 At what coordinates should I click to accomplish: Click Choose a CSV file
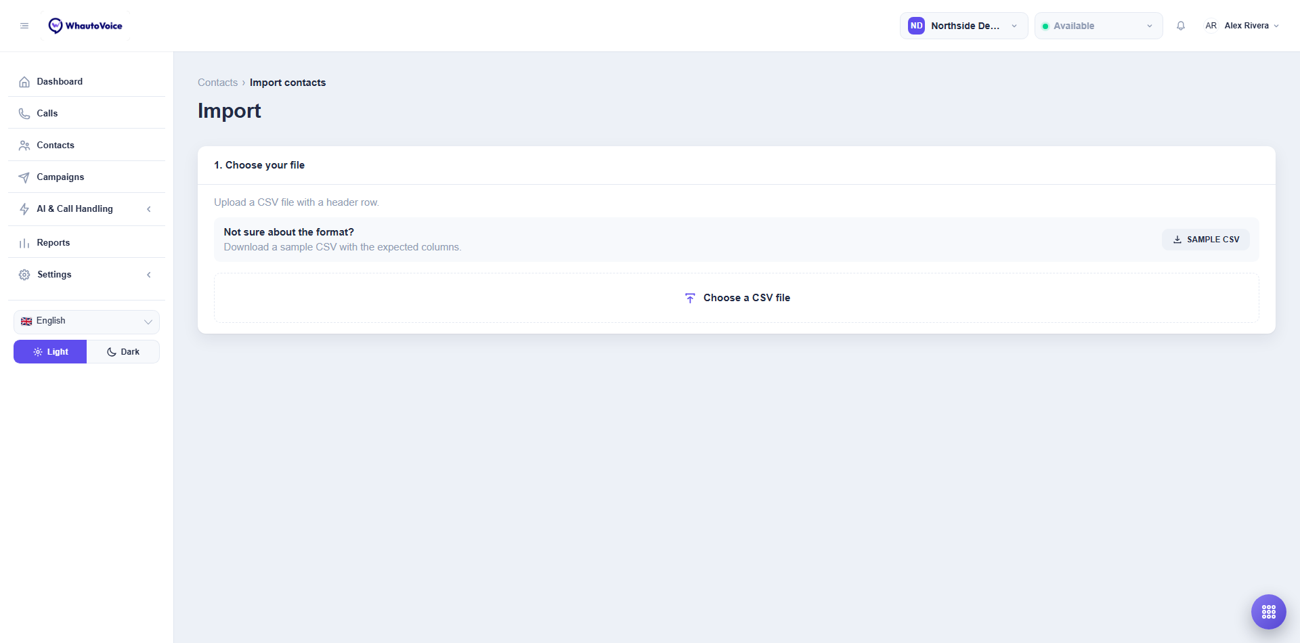point(737,298)
